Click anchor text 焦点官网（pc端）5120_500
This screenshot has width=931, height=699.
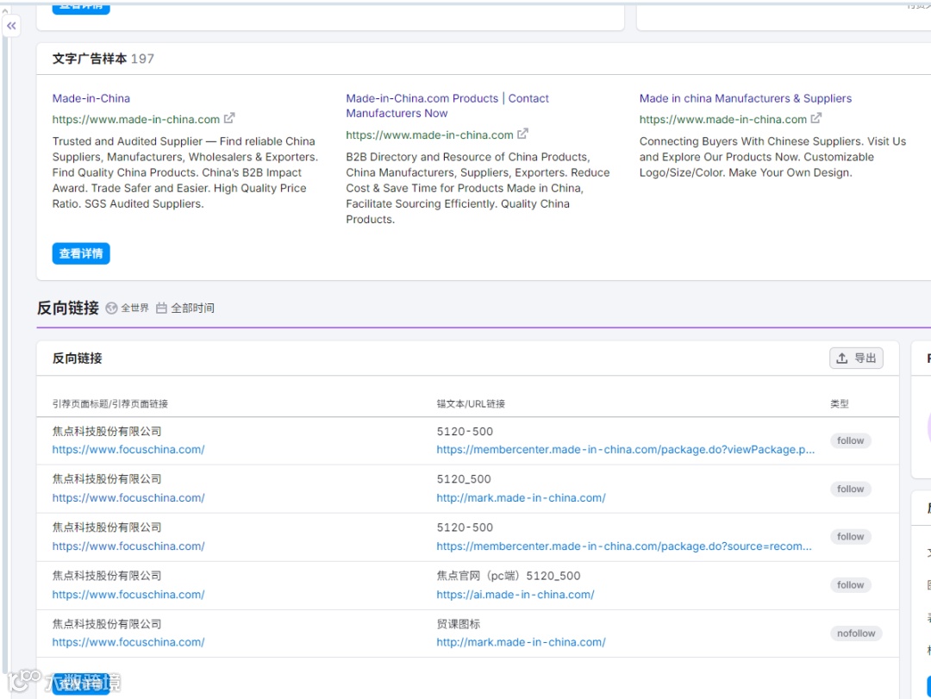point(509,576)
